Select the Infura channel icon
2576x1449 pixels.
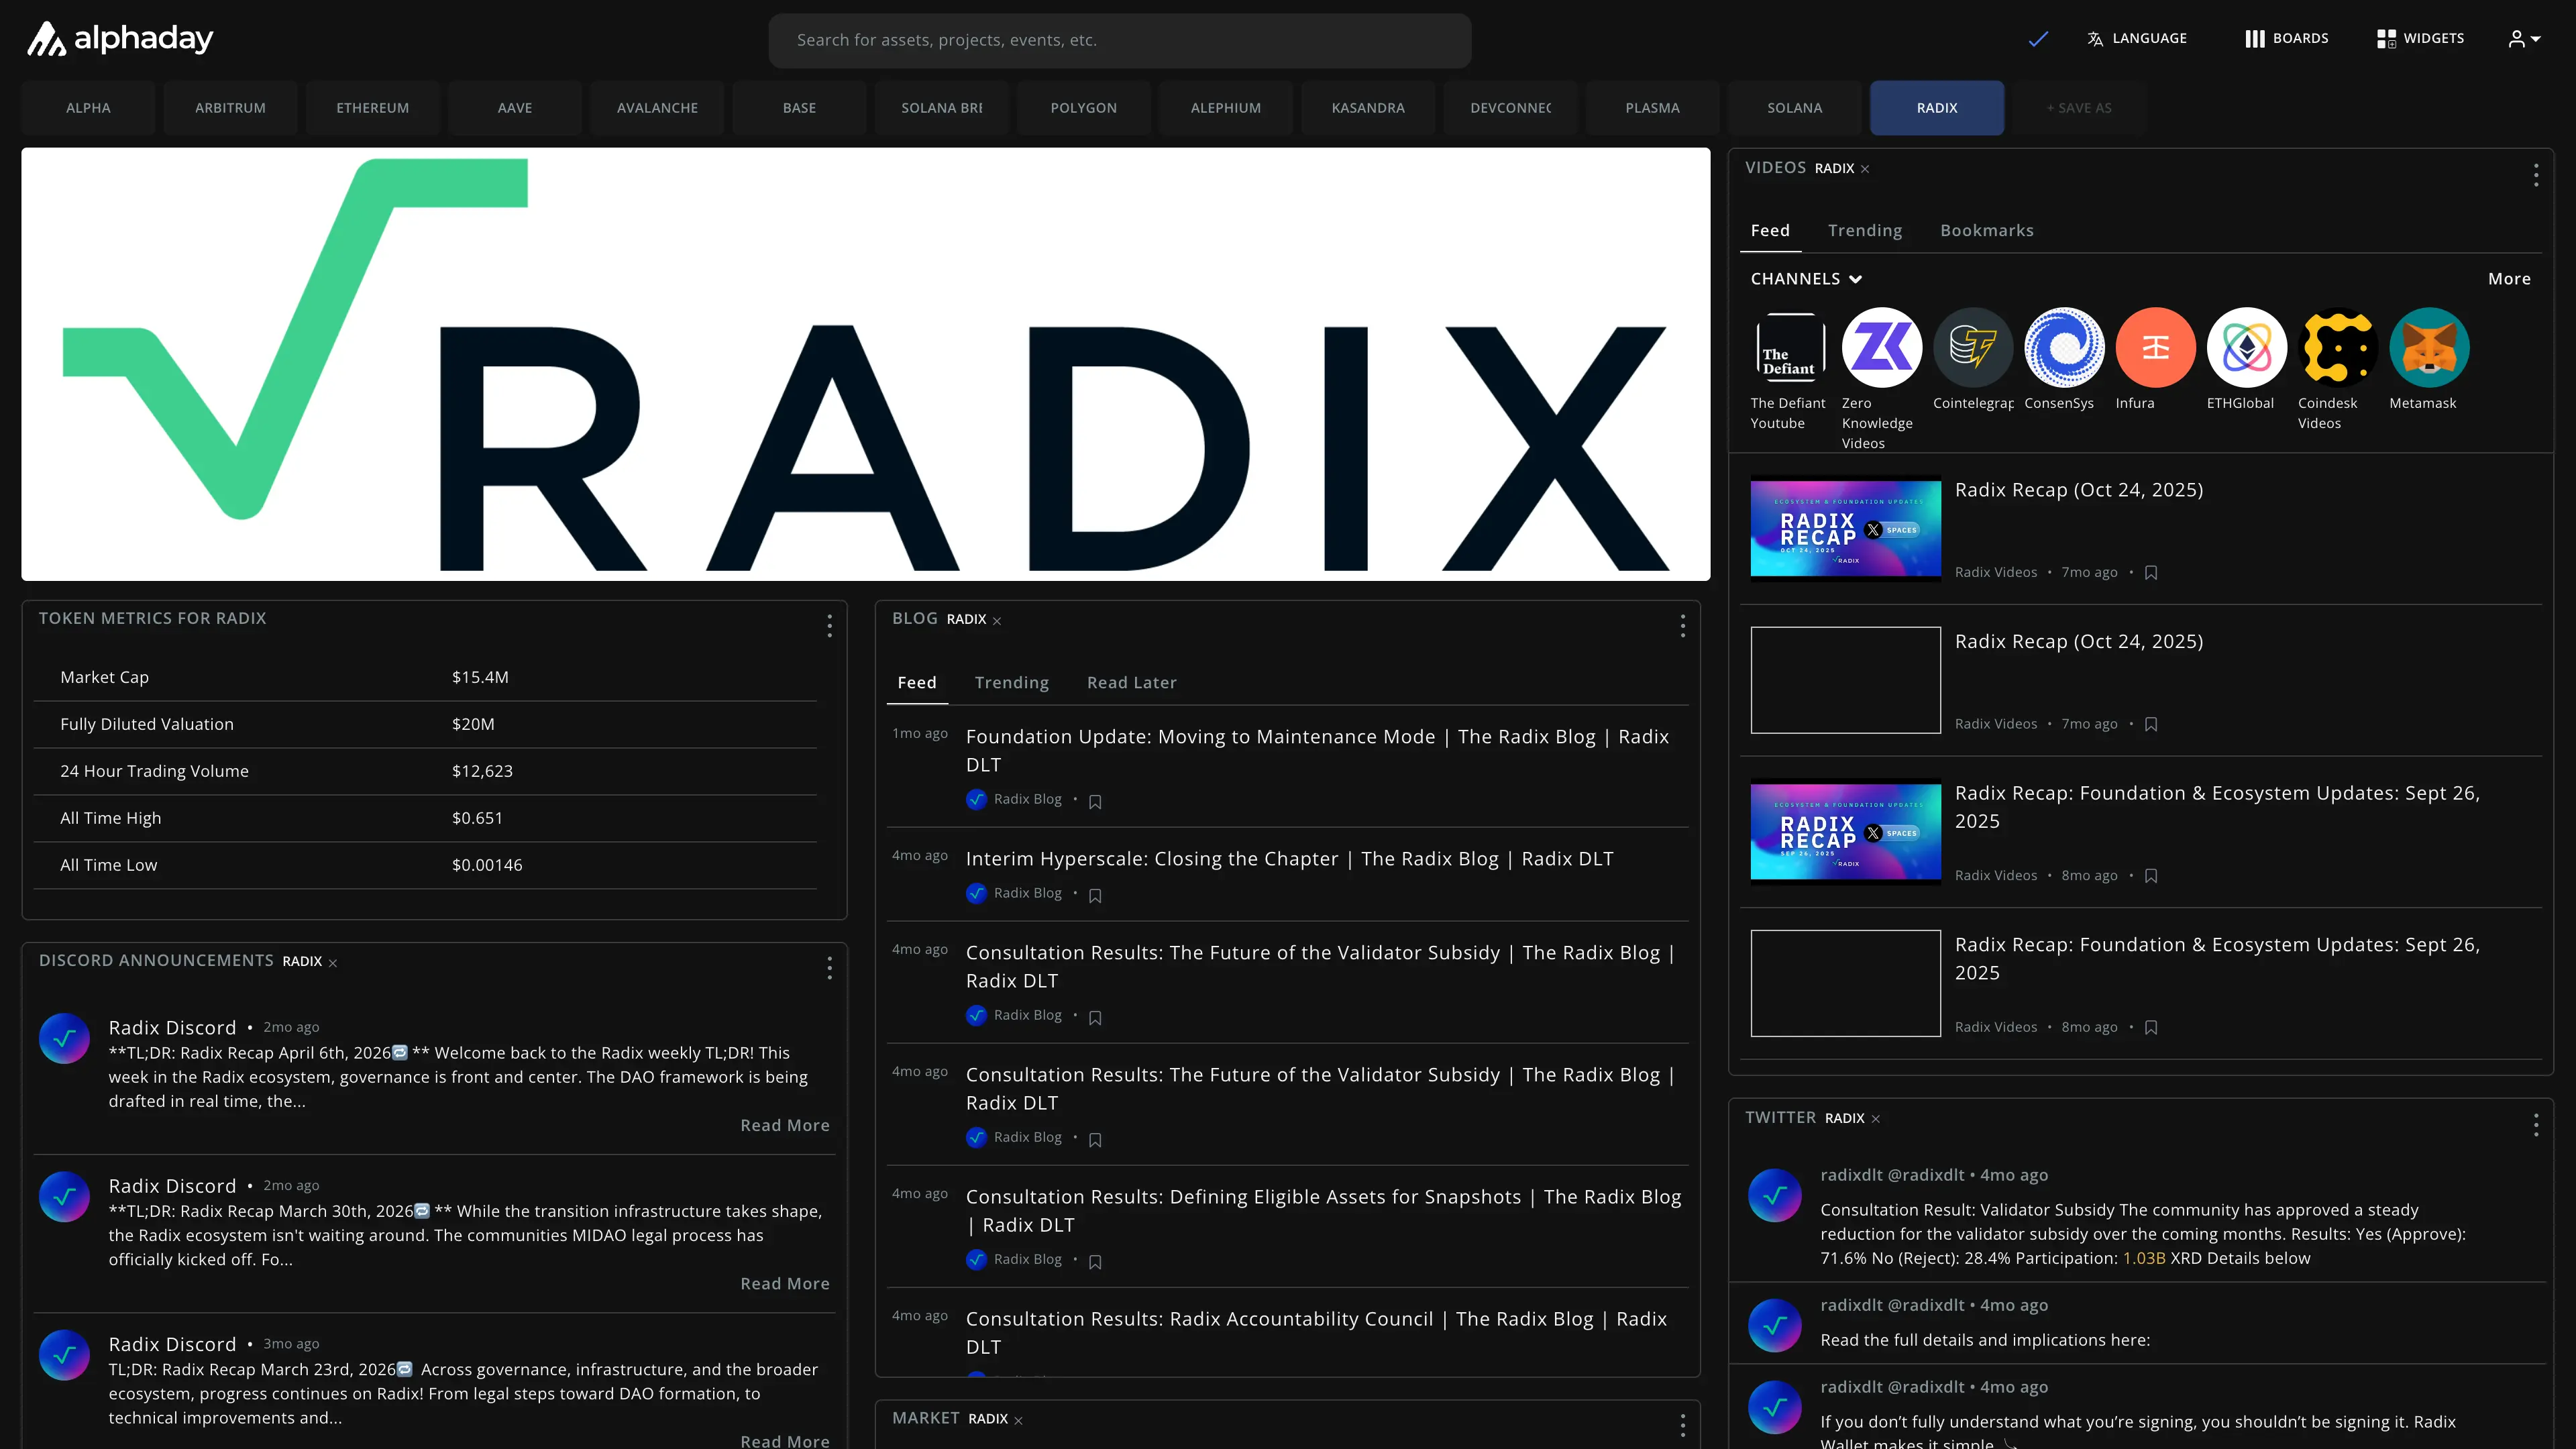click(2155, 347)
